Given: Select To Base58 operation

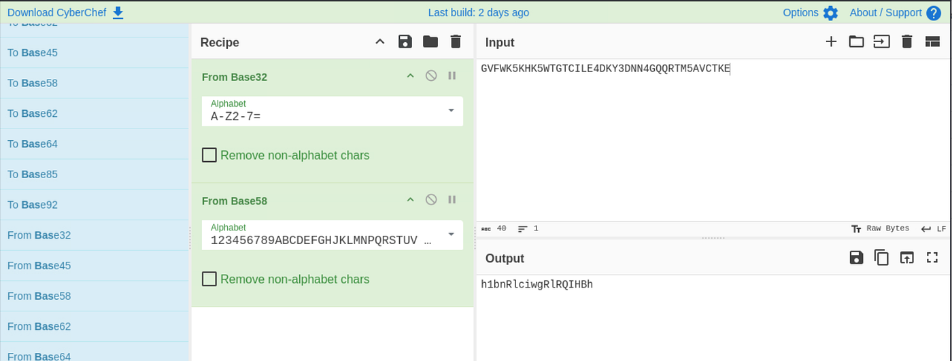Looking at the screenshot, I should tap(95, 83).
